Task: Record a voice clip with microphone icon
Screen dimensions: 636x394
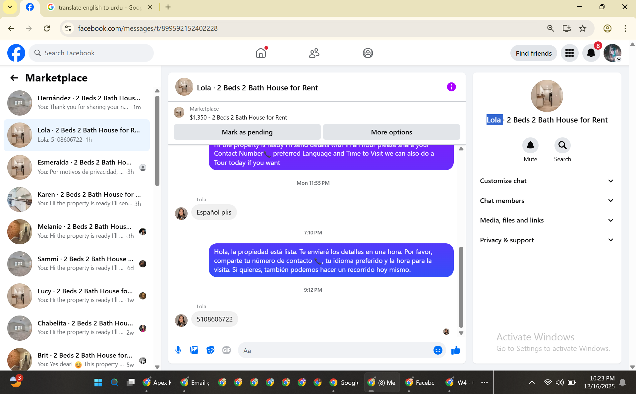Action: (x=178, y=350)
